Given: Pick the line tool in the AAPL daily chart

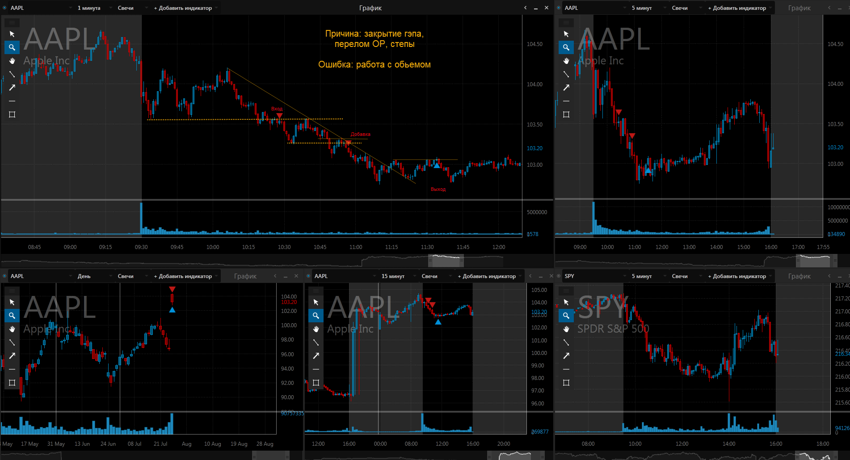Looking at the screenshot, I should click(12, 342).
